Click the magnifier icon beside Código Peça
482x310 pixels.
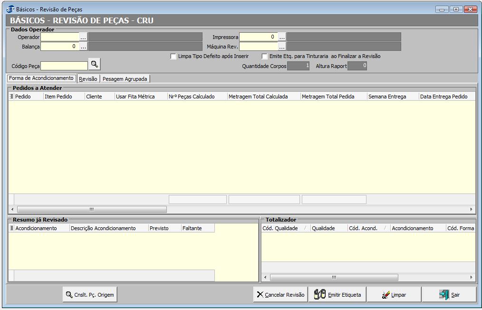(95, 64)
